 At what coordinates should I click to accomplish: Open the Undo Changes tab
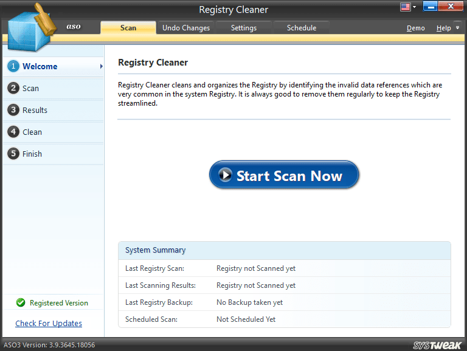pyautogui.click(x=186, y=28)
